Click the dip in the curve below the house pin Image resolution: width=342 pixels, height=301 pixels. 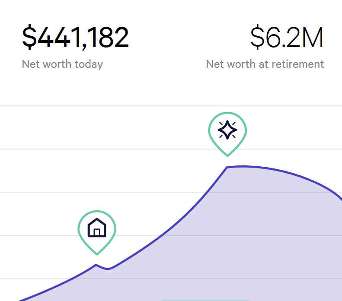click(108, 269)
